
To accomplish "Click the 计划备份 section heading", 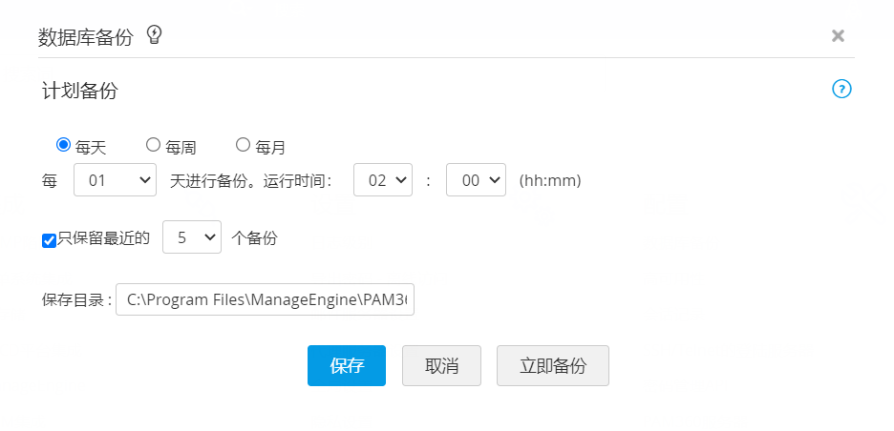I will click(80, 92).
